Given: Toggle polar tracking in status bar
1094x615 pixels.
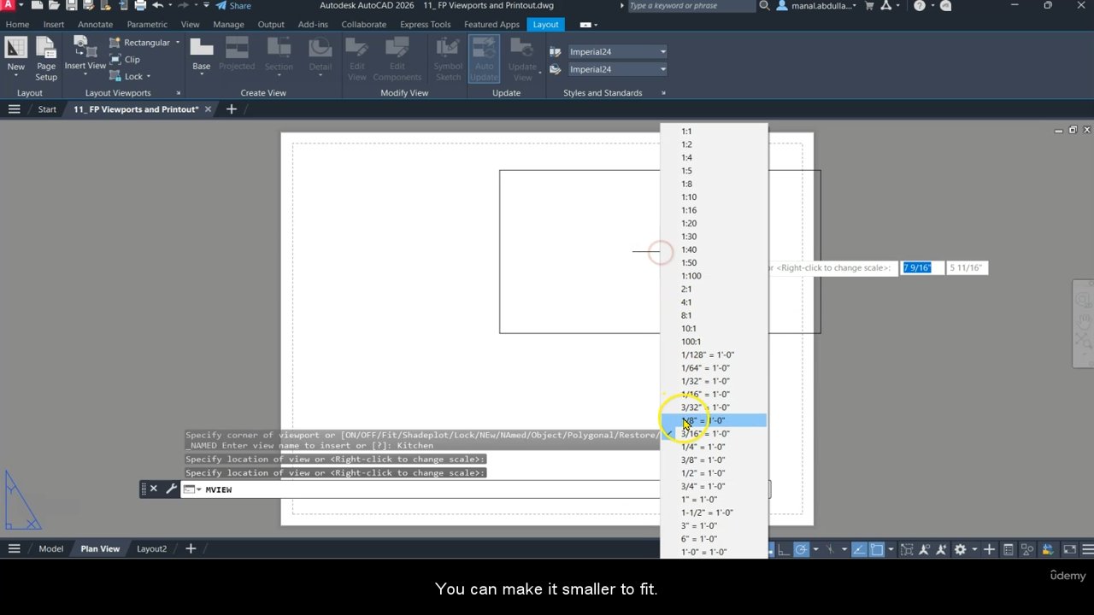Looking at the screenshot, I should point(801,549).
